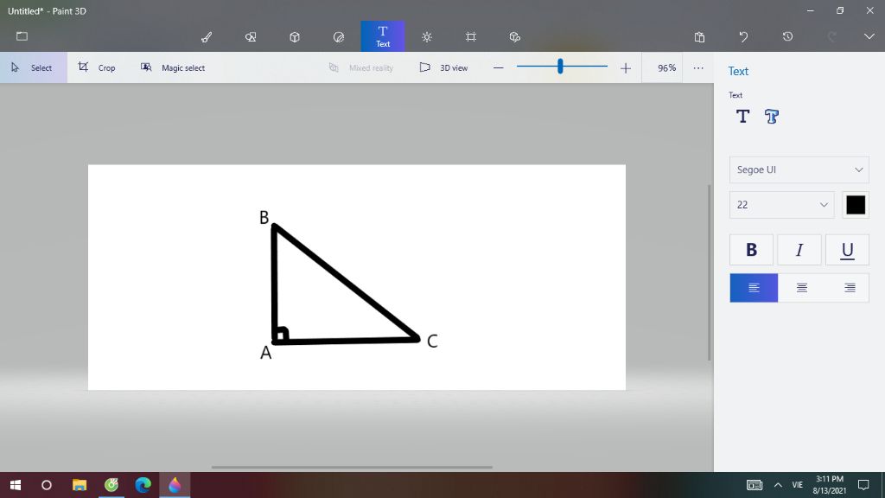The image size is (885, 498).
Task: Open the Menu folder icon
Action: [22, 37]
